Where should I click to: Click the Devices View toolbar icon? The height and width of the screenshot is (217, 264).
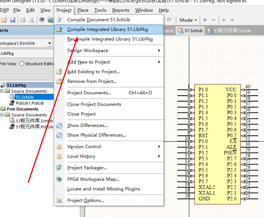click(42, 20)
